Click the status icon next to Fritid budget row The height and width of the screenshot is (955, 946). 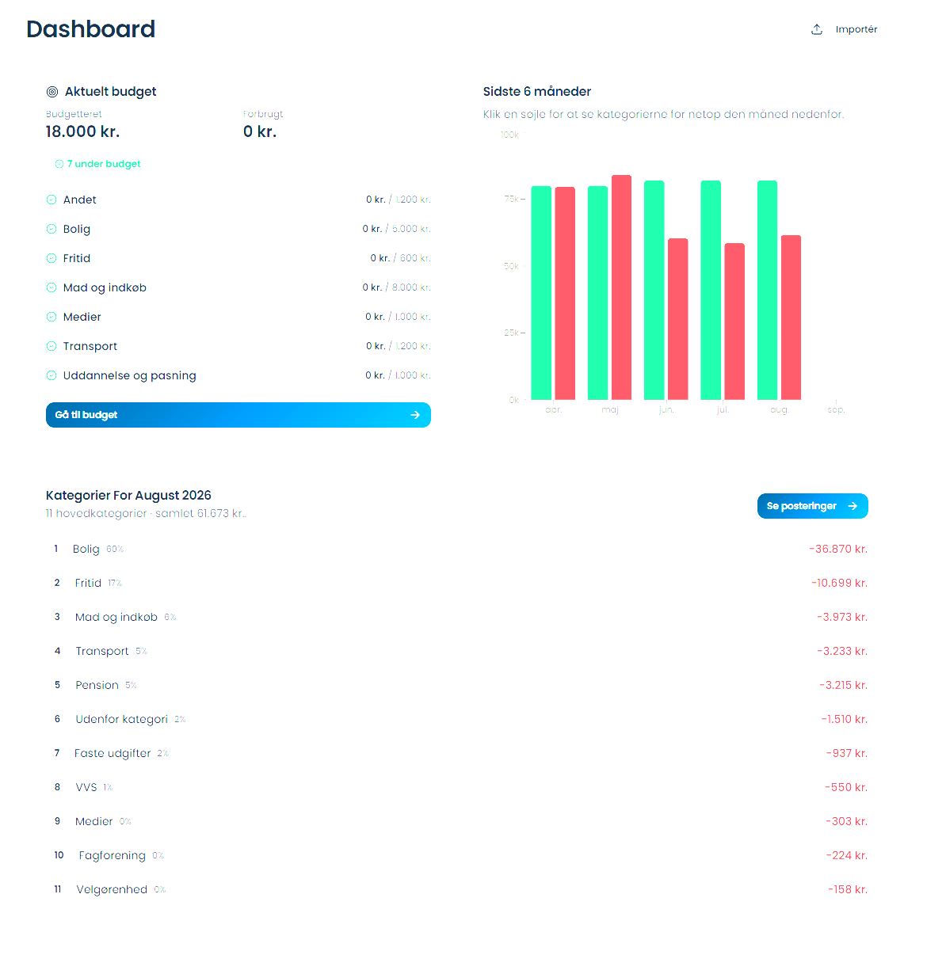[x=51, y=258]
